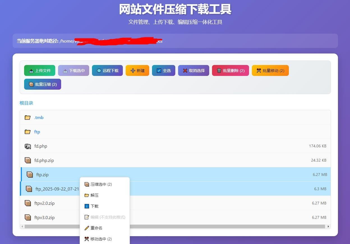Click the 远程下载 remote download button
Viewport: 350px width, 244px height.
coord(107,71)
